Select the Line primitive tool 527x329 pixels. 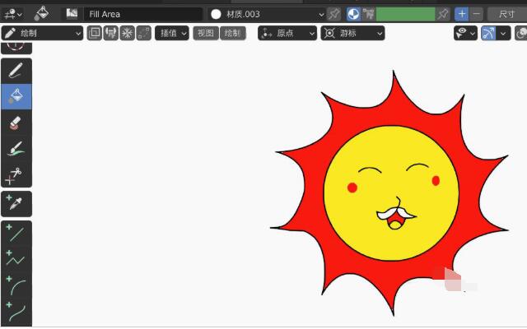(16, 233)
